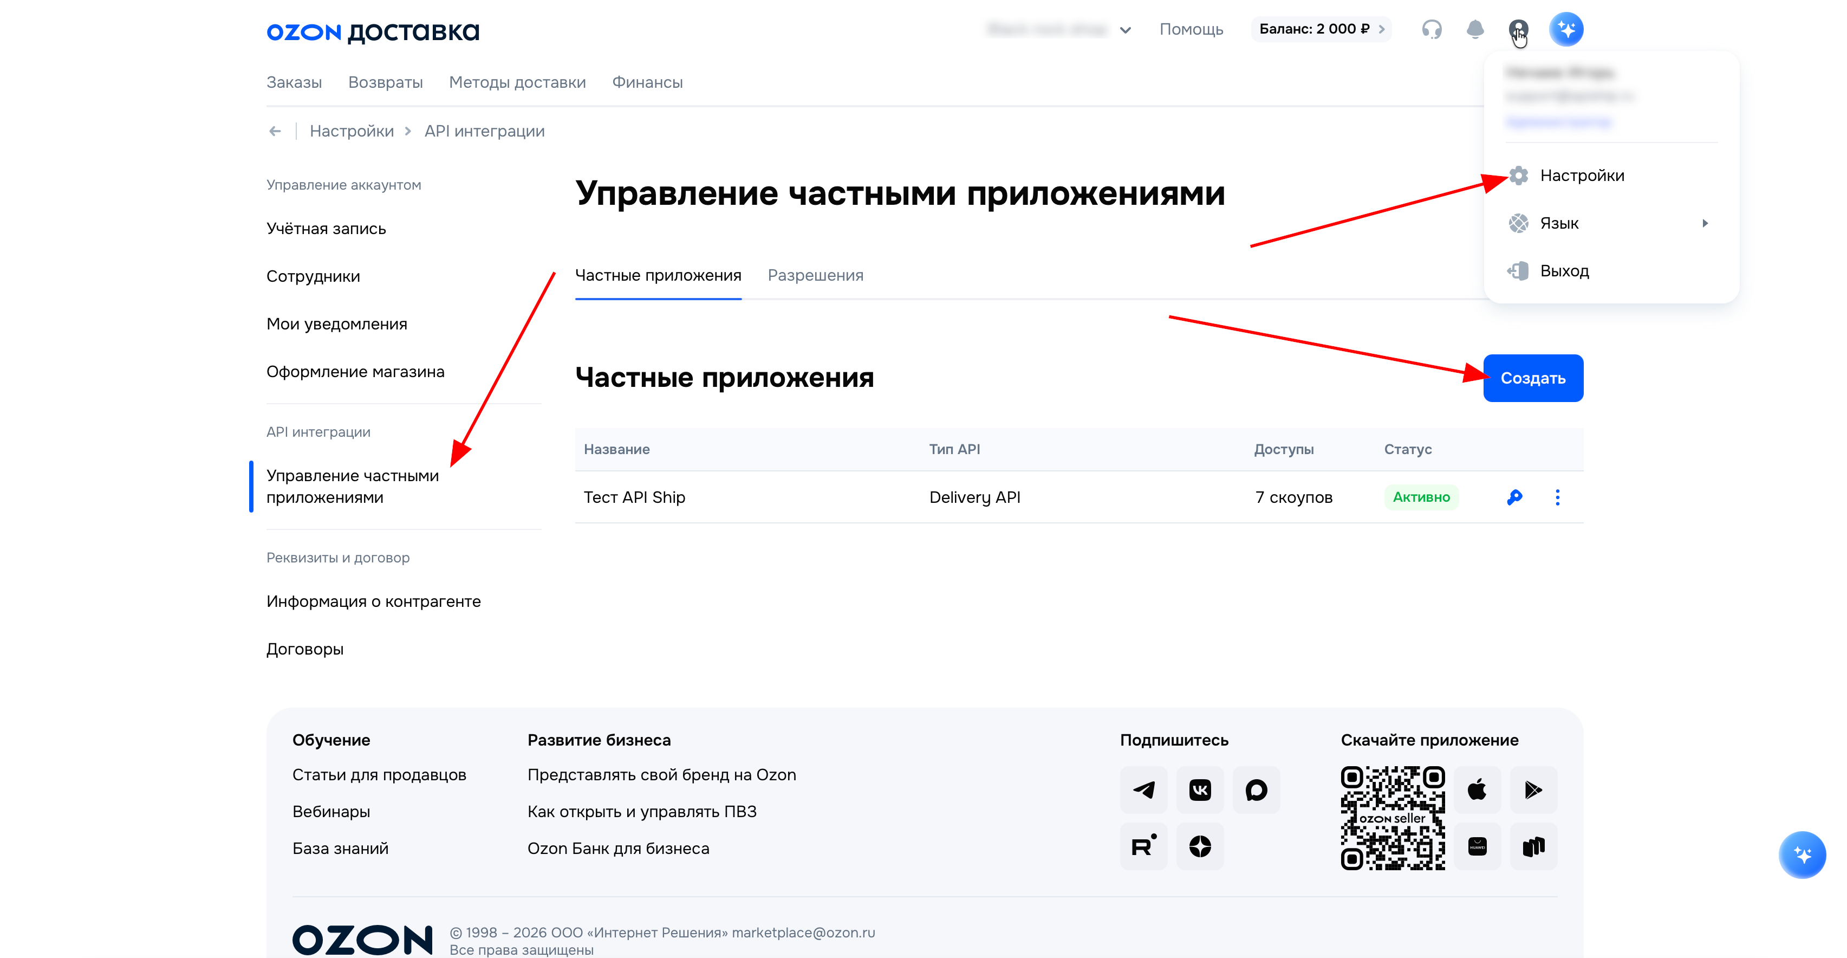The image size is (1847, 958).
Task: Switch to the Разрешения tab
Action: click(816, 275)
